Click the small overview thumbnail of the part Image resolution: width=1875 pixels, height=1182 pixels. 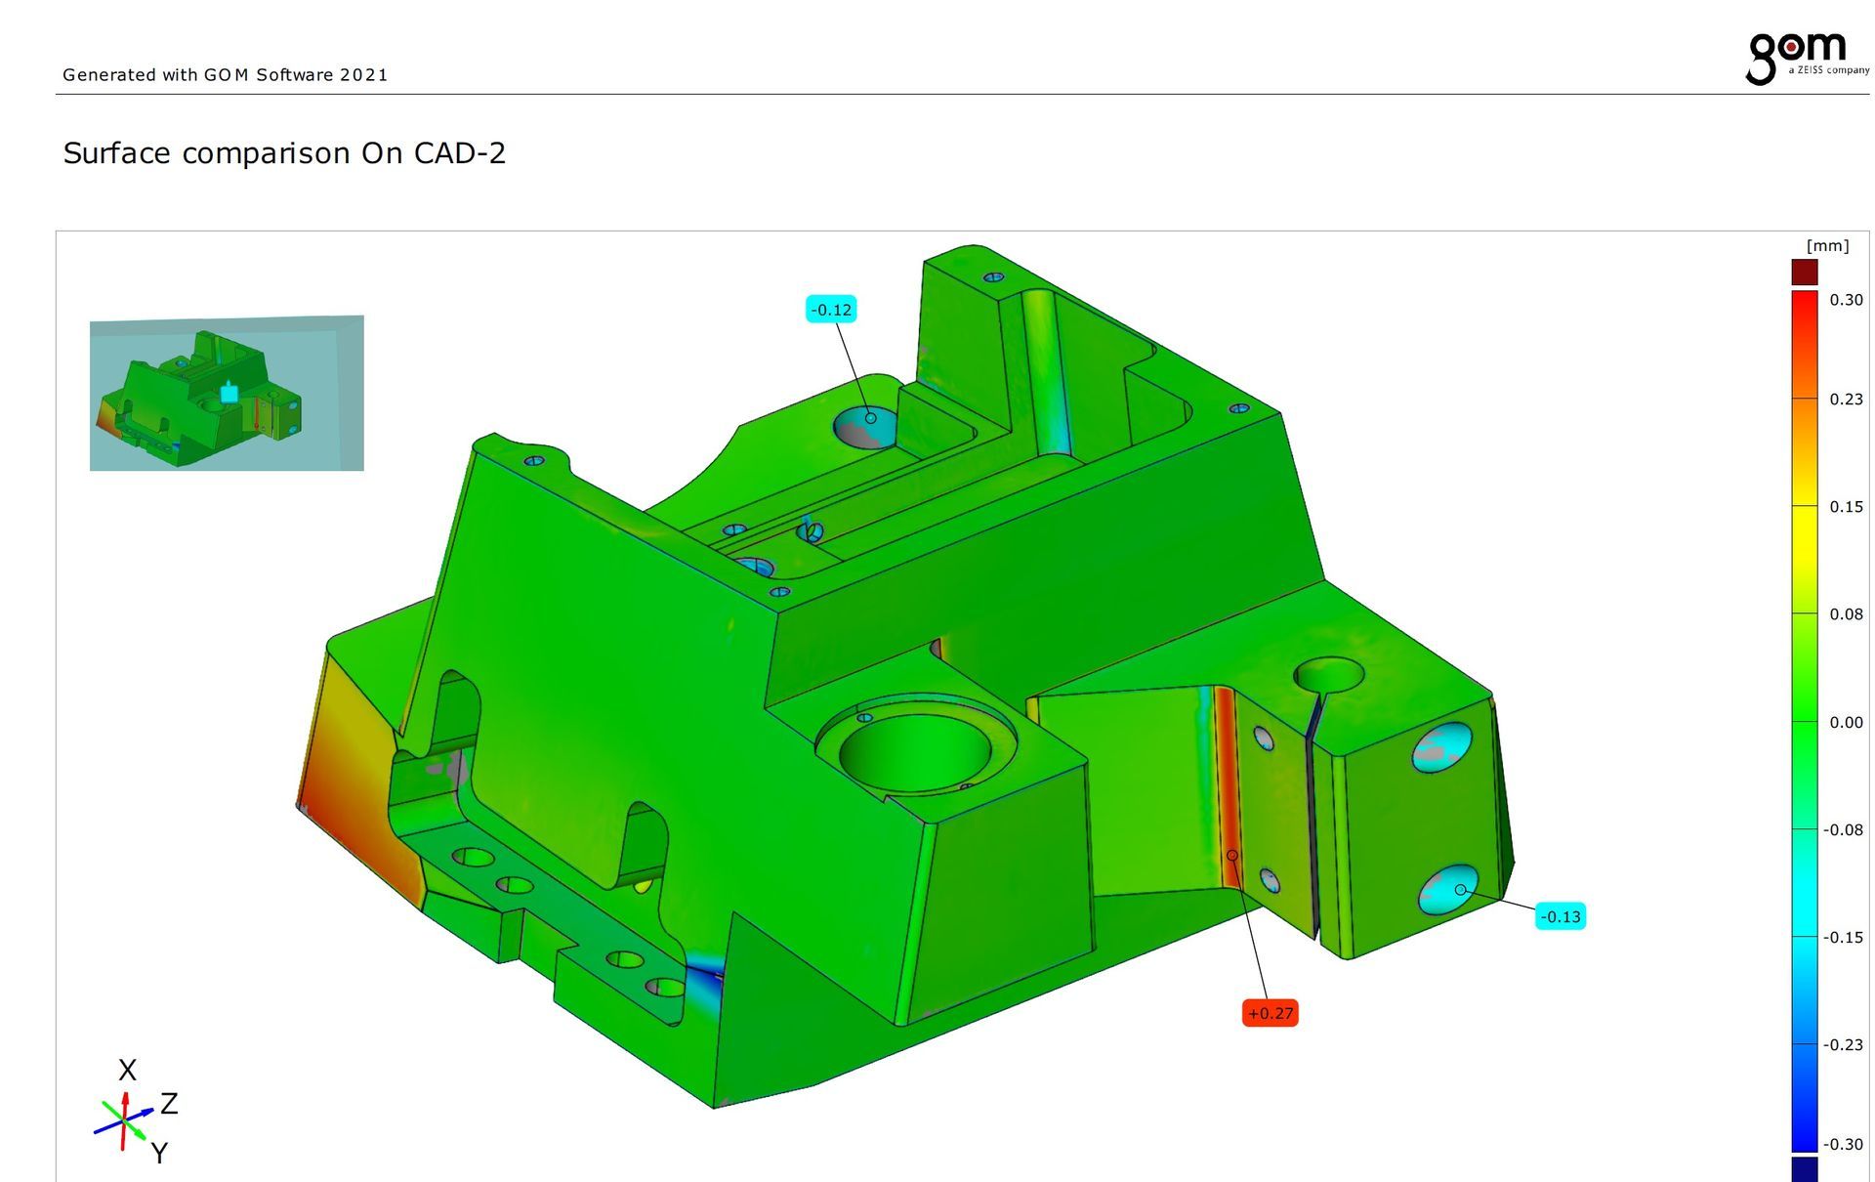(x=227, y=393)
